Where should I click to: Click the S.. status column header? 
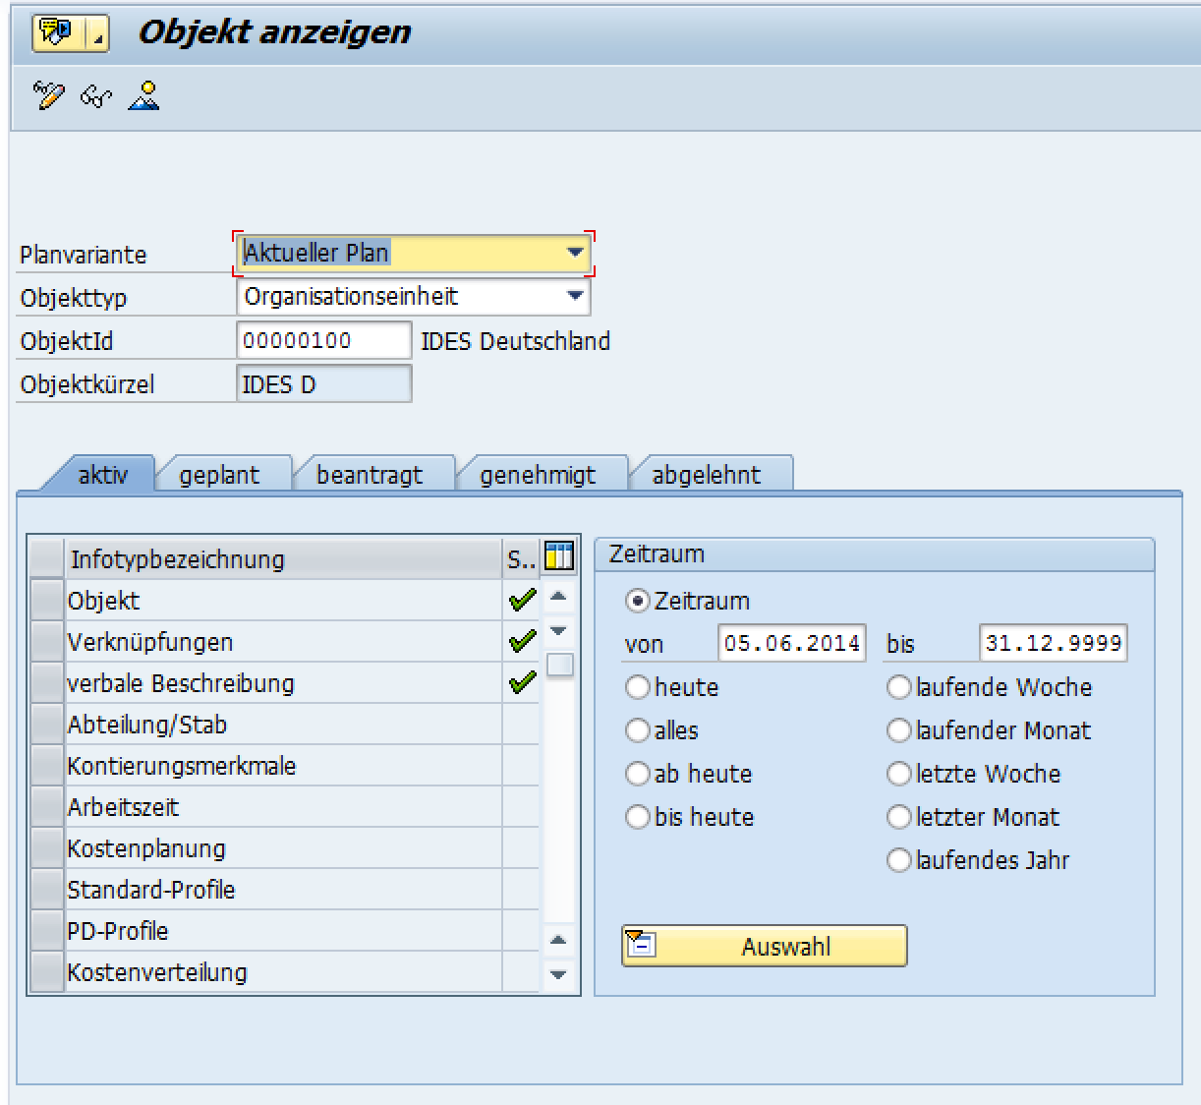coord(521,558)
